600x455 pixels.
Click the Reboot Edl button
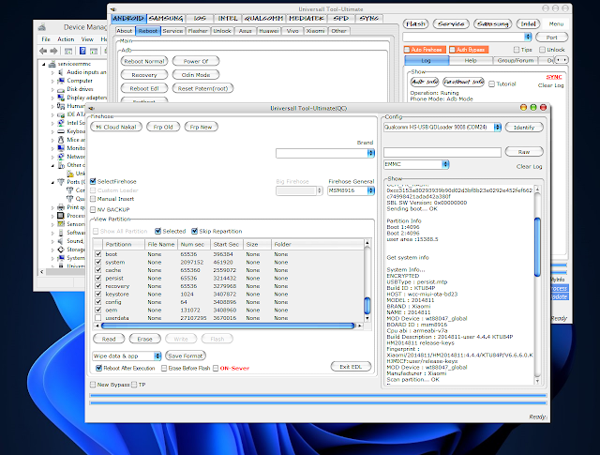click(143, 88)
